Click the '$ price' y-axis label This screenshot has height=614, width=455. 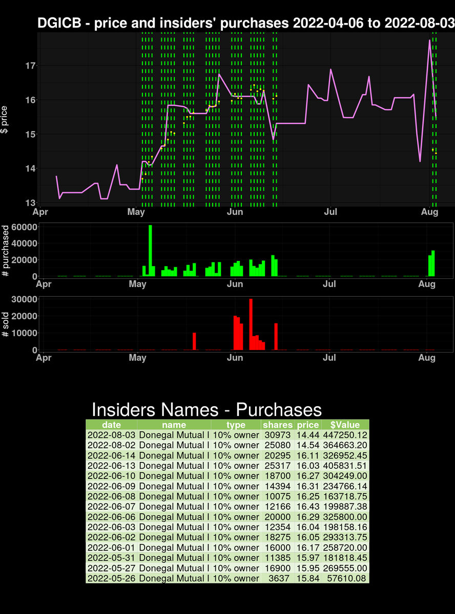(x=5, y=120)
